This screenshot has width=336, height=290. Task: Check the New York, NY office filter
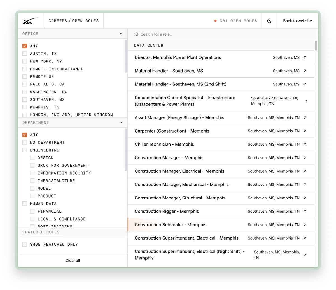(25, 61)
